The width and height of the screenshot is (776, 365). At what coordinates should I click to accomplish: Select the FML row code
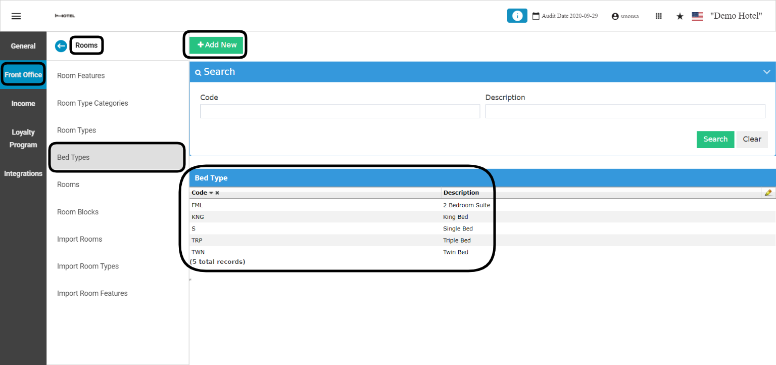click(197, 205)
